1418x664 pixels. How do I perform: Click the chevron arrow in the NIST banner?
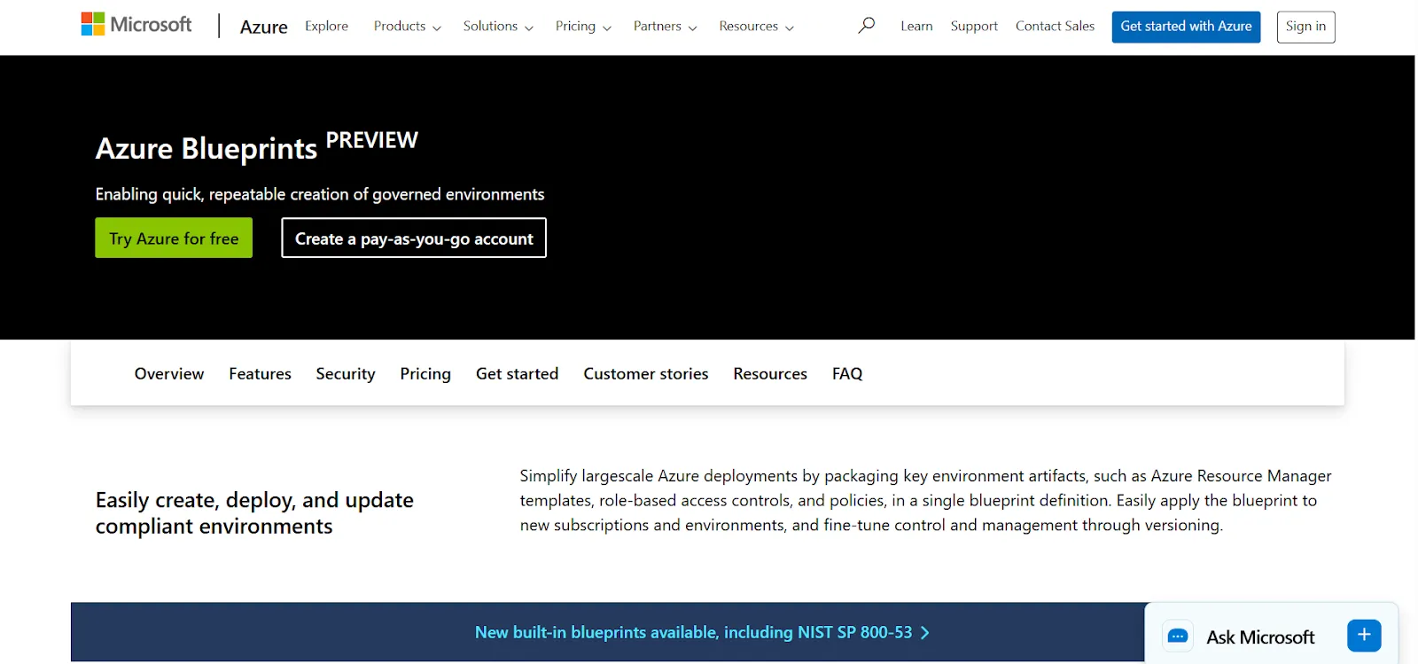[x=925, y=632]
